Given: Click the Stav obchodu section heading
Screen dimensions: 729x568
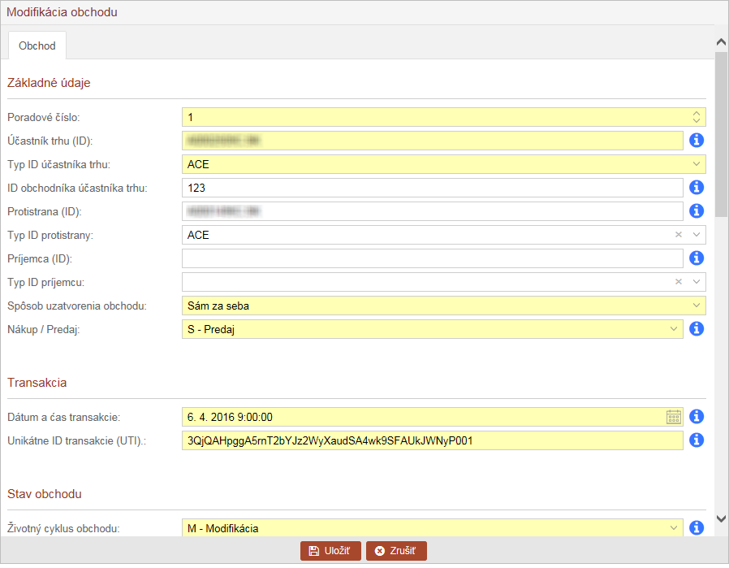Looking at the screenshot, I should [x=45, y=494].
